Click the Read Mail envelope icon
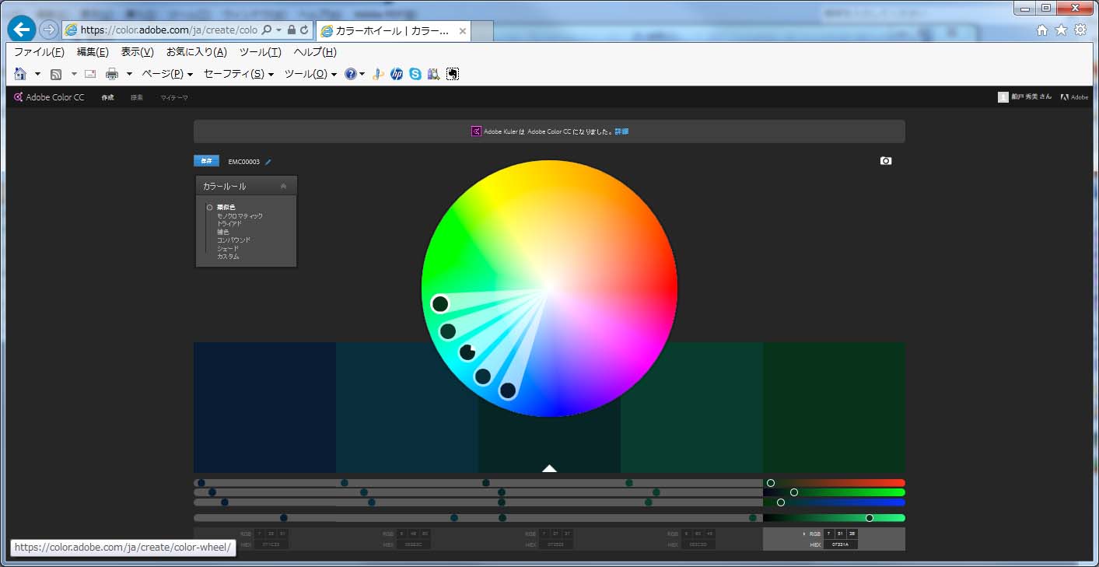 90,74
